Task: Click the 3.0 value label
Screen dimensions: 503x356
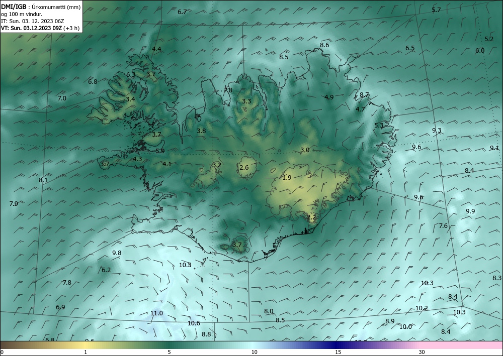Action: 305,150
